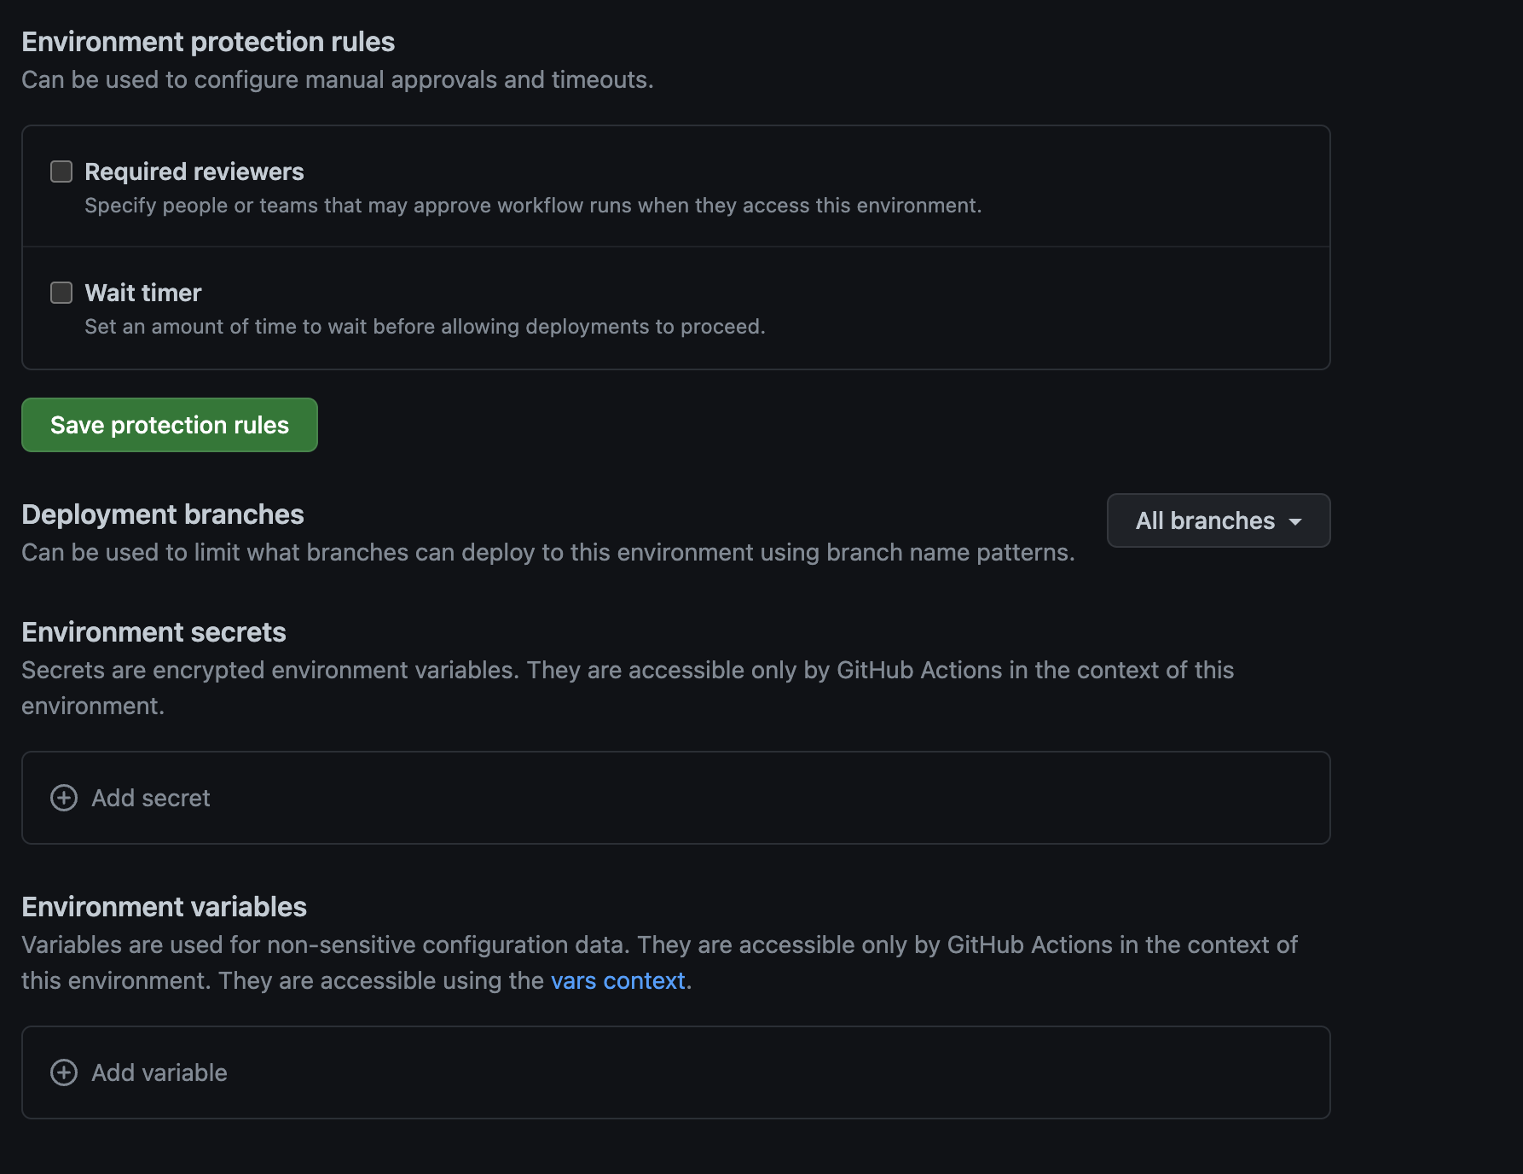The height and width of the screenshot is (1174, 1523).
Task: Click the Save protection rules button
Action: tap(170, 425)
